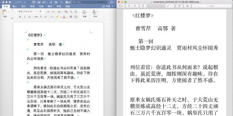Switch to the 视图 tab
Screen dimensions: 233x116
click(67, 6)
